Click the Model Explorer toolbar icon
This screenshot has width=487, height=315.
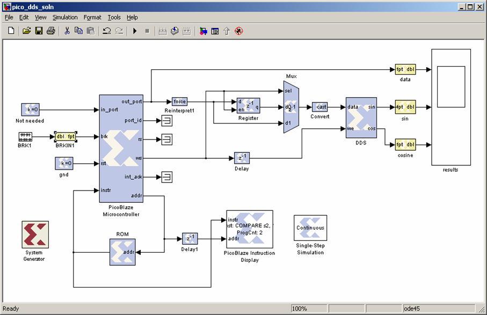coord(215,31)
